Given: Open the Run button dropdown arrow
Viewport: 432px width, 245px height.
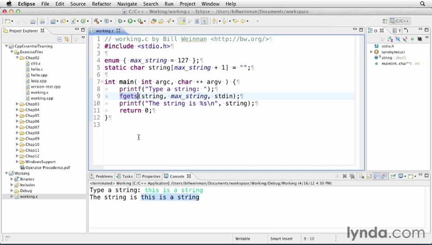Looking at the screenshot, I should point(135,21).
